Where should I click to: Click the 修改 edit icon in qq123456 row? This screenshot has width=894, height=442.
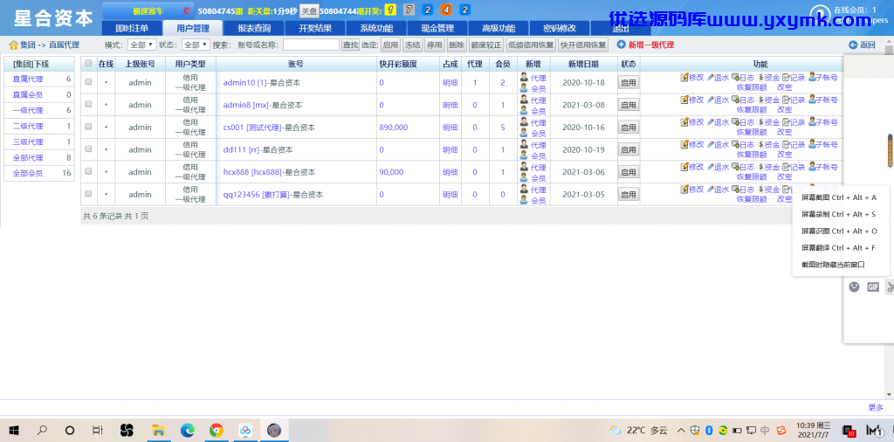point(684,190)
